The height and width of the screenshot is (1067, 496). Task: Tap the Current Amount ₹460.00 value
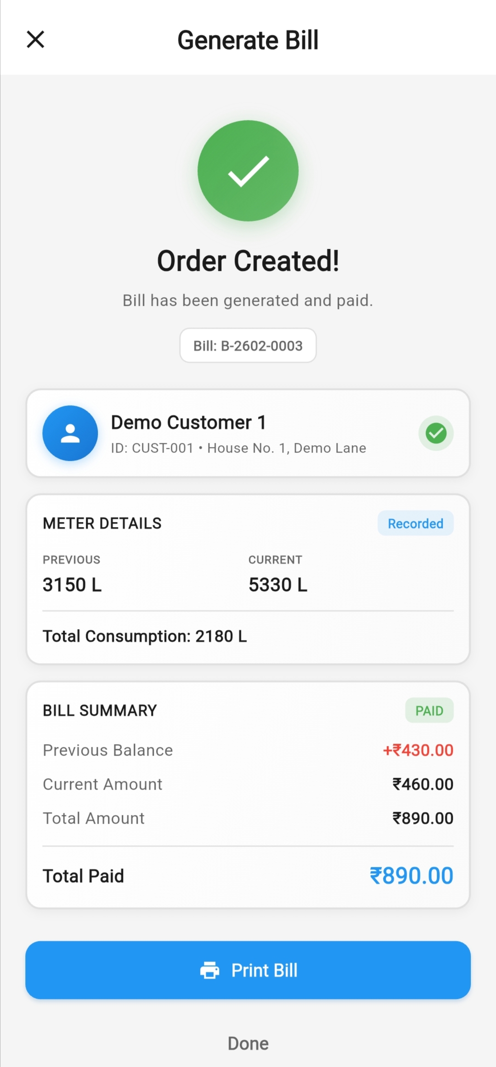(x=423, y=784)
